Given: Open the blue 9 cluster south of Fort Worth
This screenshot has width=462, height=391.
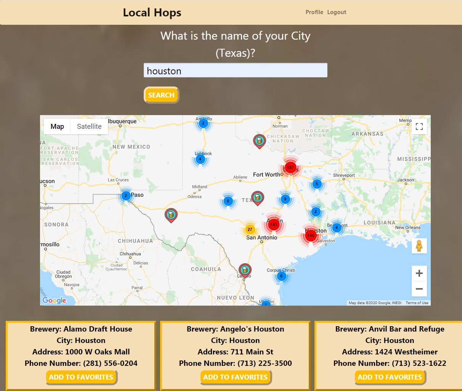Looking at the screenshot, I should point(285,199).
